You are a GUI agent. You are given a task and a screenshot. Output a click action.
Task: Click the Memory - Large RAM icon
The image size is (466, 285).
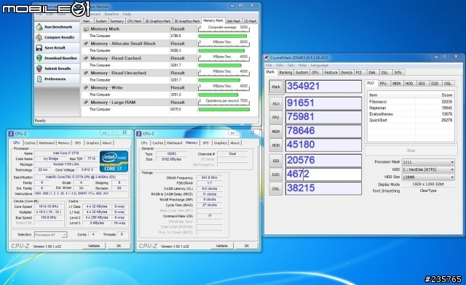tap(86, 102)
